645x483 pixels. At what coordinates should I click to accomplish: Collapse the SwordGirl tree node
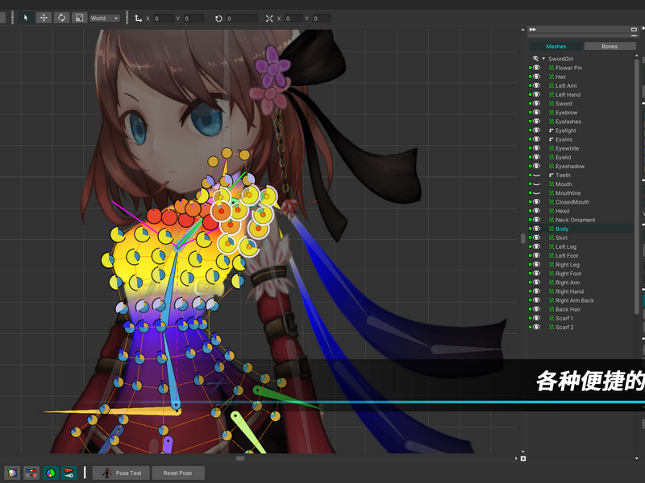pyautogui.click(x=543, y=59)
